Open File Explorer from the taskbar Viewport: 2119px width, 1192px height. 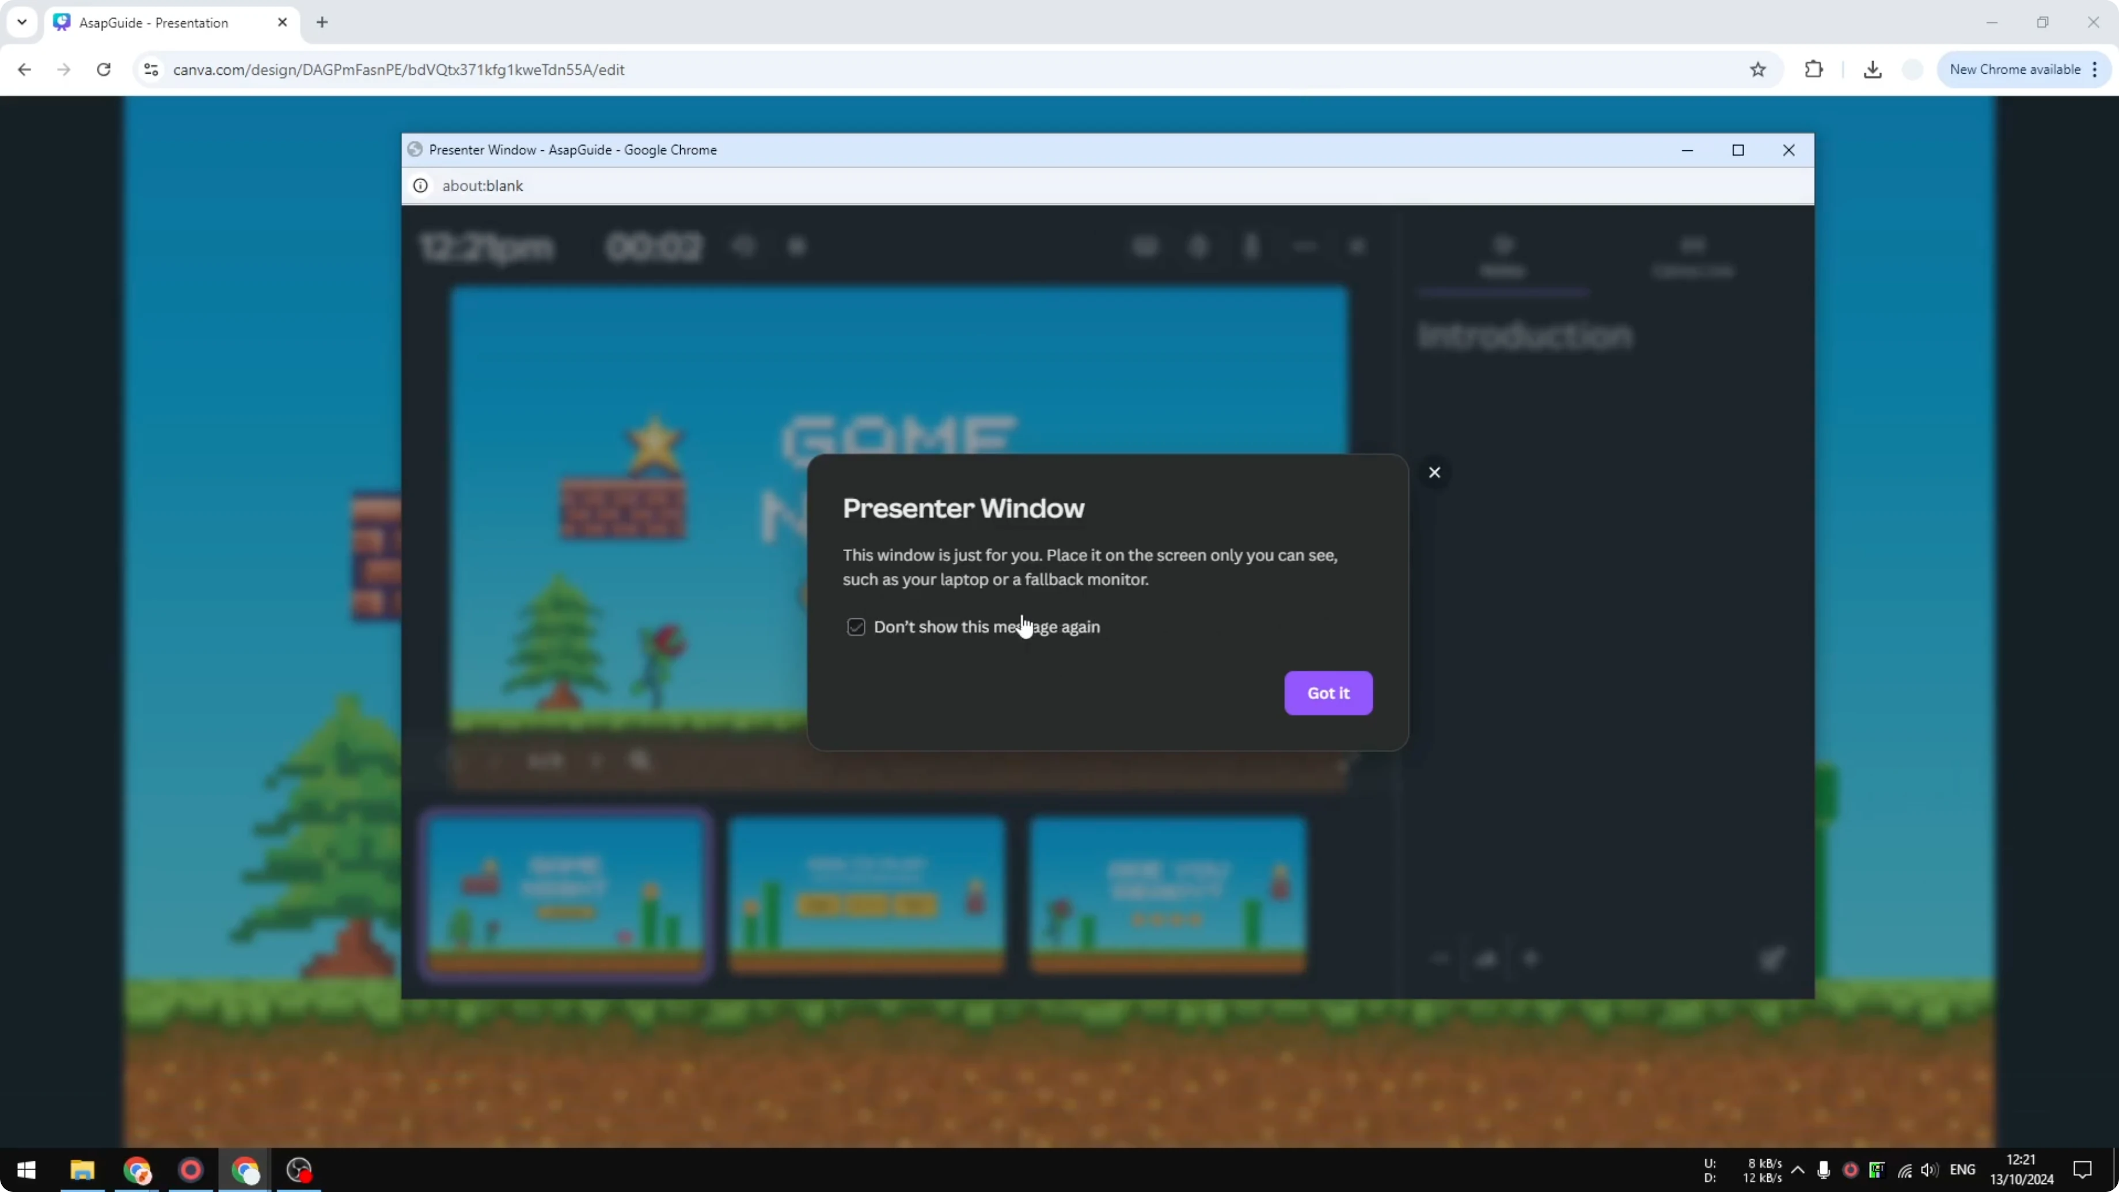(x=81, y=1170)
